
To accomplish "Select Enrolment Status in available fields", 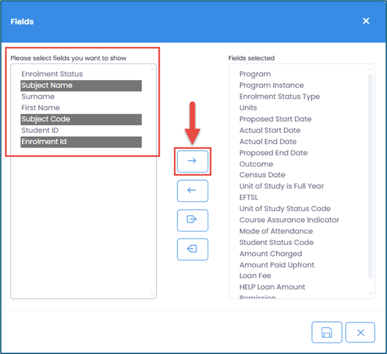I will click(x=52, y=74).
